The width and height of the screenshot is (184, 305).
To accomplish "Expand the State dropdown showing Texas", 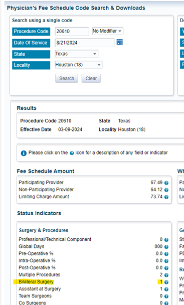I will [x=76, y=54].
